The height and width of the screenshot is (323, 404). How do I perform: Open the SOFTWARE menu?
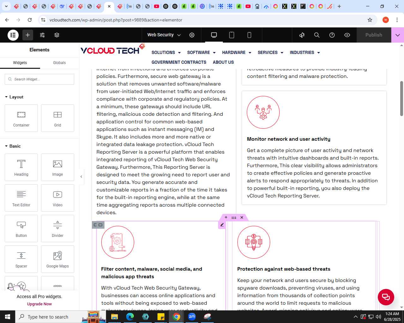pos(201,53)
